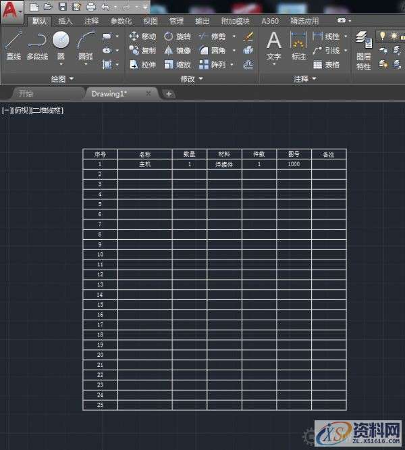Screen dimensions: 405x450
Task: Open the dropdown arrow beside 圆角
Action: 234,51
